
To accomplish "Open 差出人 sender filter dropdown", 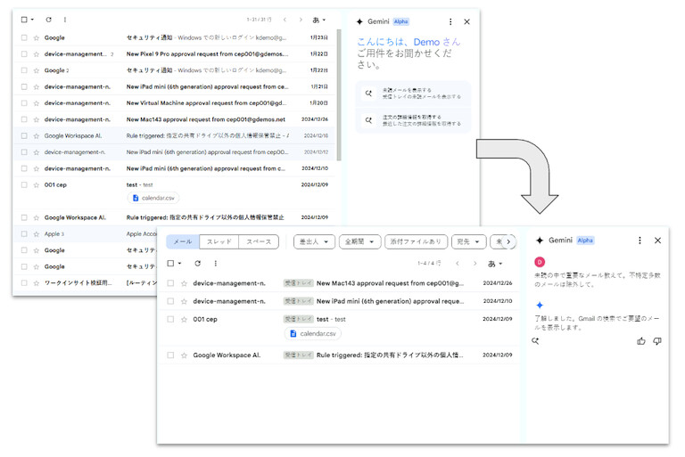I will 314,241.
